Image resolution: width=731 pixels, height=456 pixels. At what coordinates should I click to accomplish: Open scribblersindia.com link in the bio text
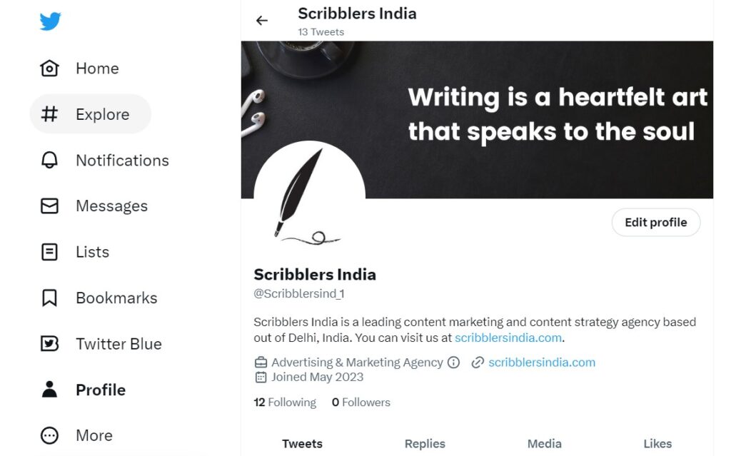pyautogui.click(x=508, y=338)
